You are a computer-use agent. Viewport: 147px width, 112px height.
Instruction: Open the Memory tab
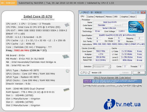tap(109, 17)
